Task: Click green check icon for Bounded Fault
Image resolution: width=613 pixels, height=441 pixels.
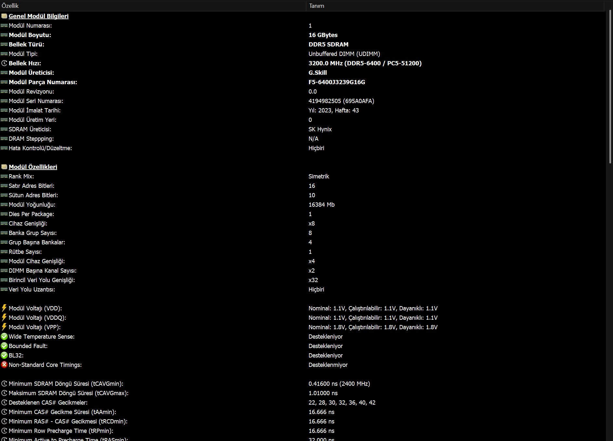Action: (x=4, y=346)
